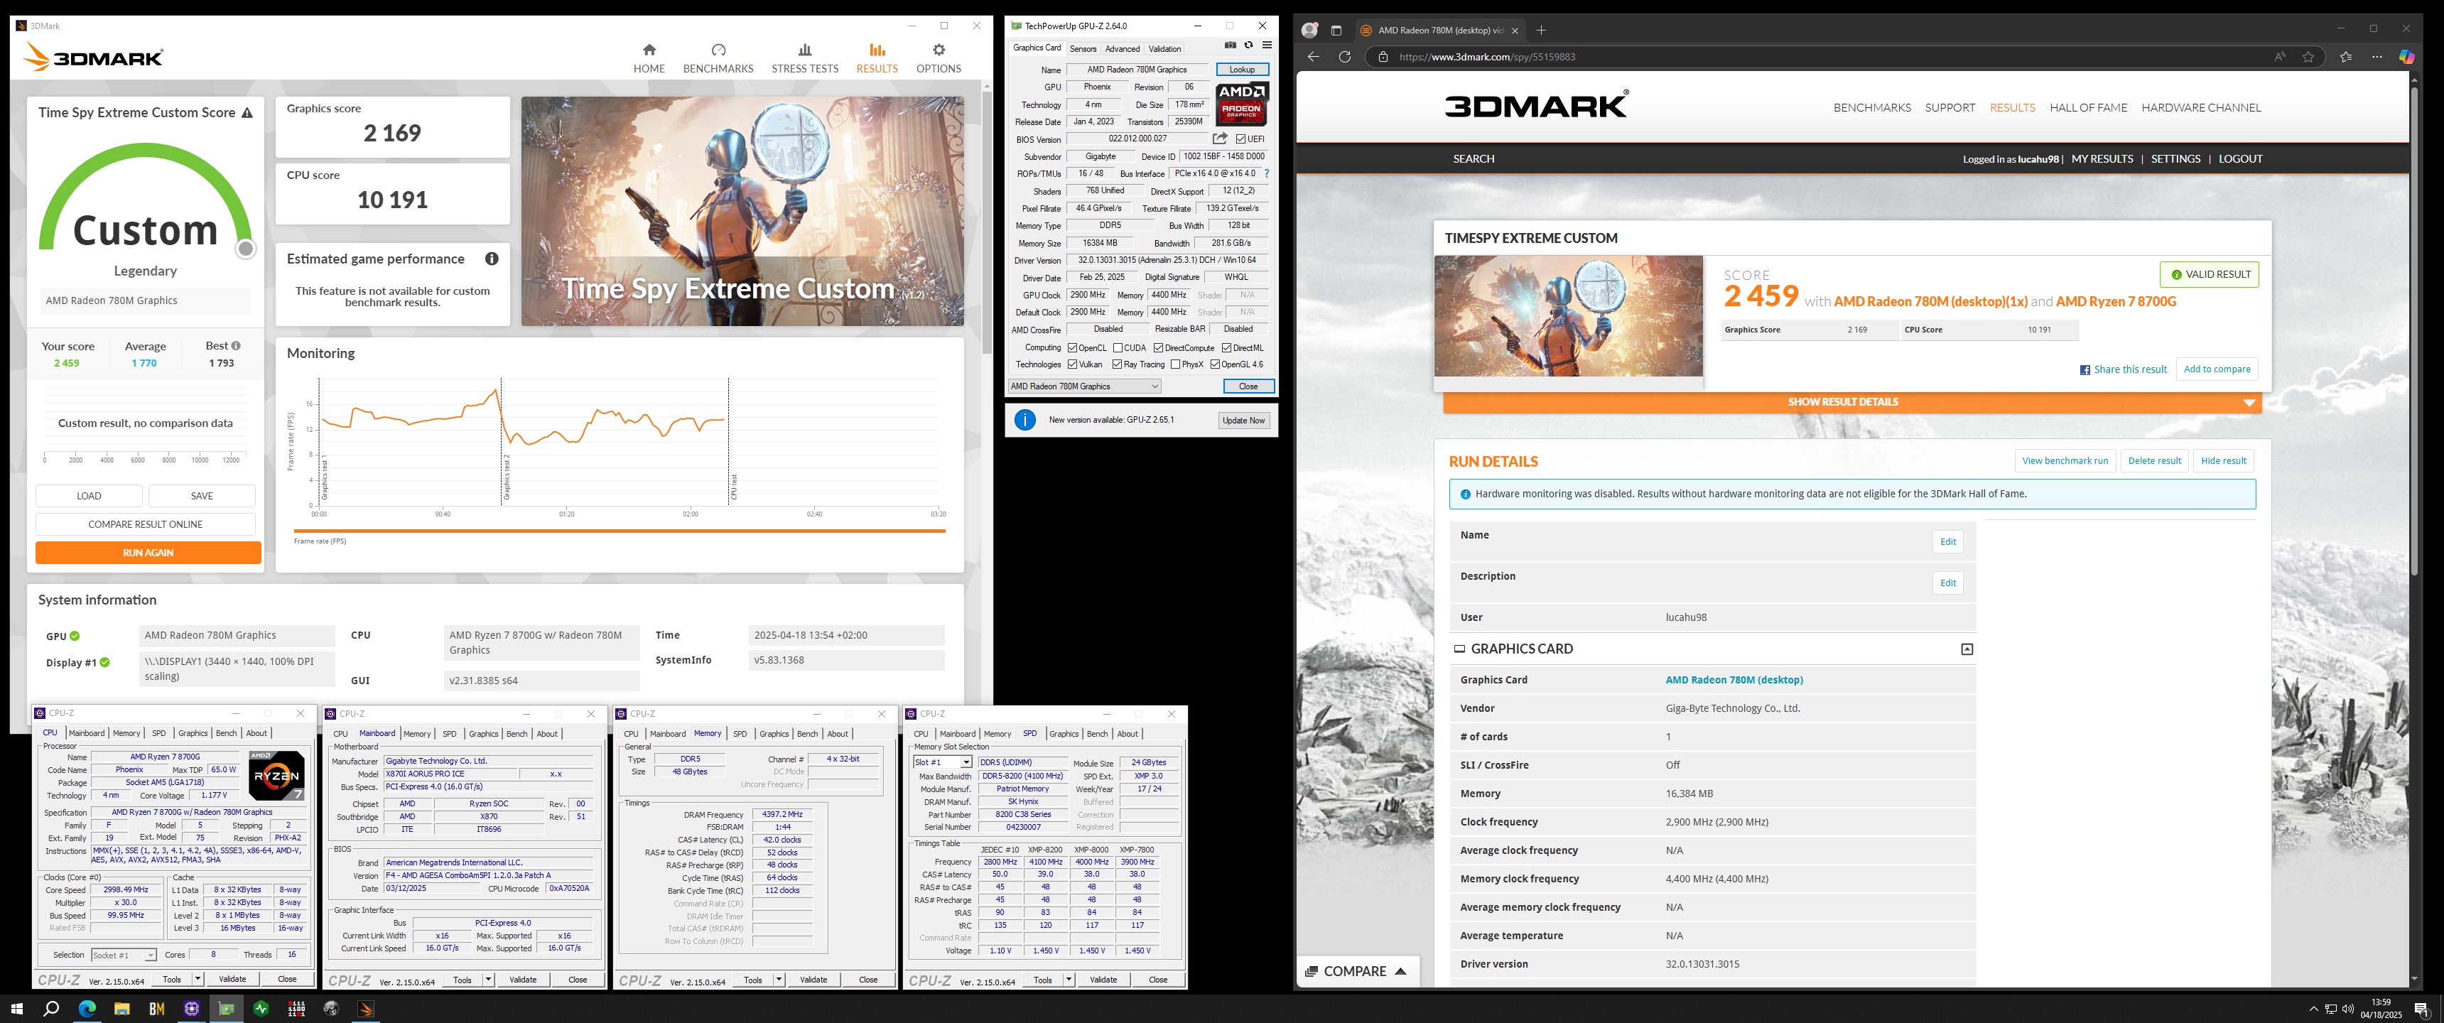Click Facebook share icon near Share this result
This screenshot has width=2444, height=1023.
pos(2085,370)
